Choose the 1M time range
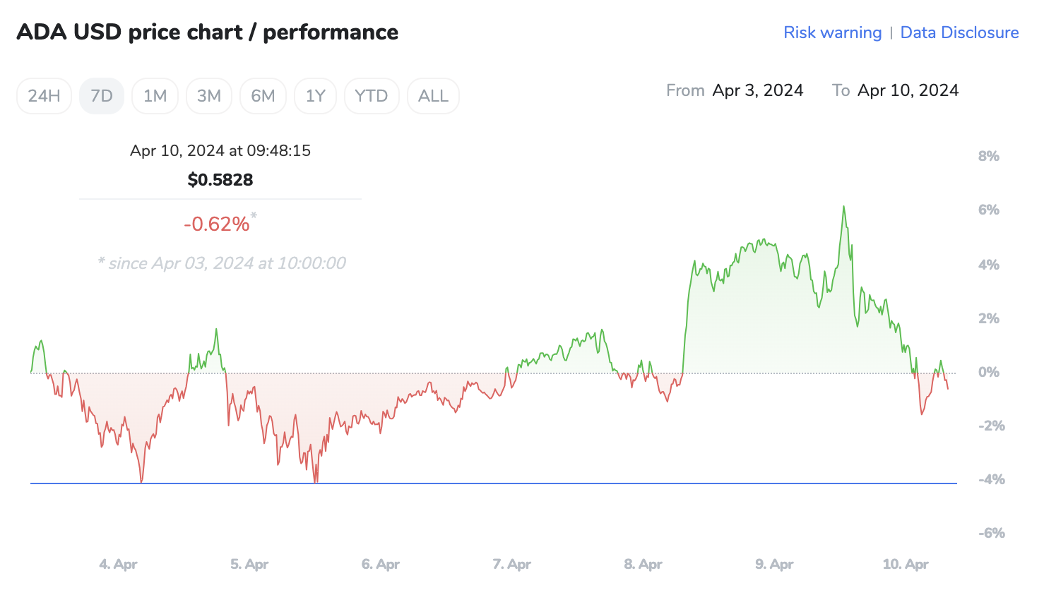The image size is (1044, 607). 155,96
